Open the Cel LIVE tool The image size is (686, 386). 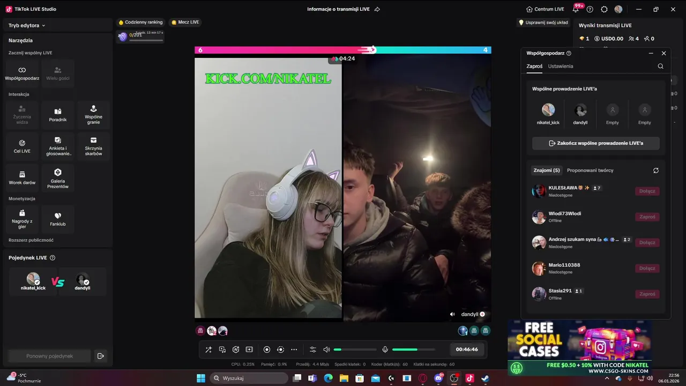click(x=22, y=146)
